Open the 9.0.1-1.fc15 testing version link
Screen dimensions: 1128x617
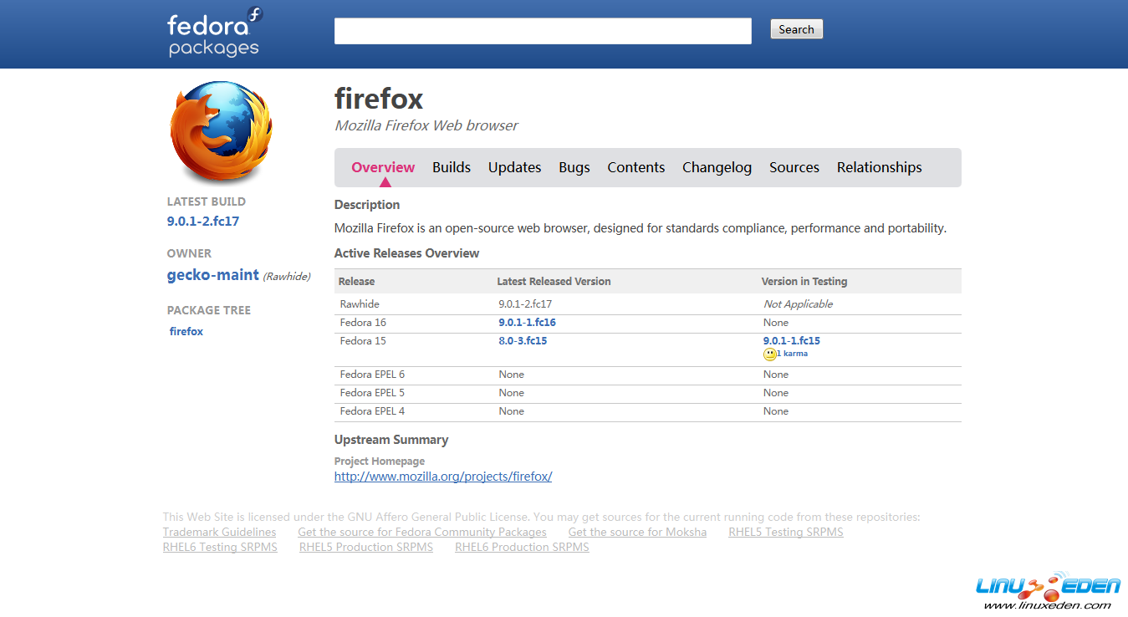point(791,341)
